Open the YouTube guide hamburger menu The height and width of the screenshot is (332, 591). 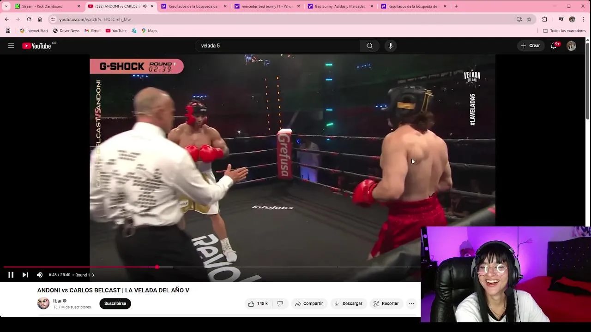11,46
